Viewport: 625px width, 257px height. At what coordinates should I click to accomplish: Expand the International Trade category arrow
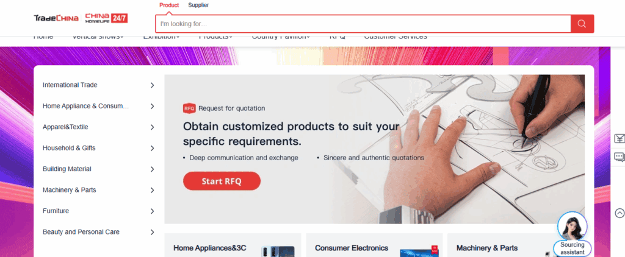(x=152, y=85)
